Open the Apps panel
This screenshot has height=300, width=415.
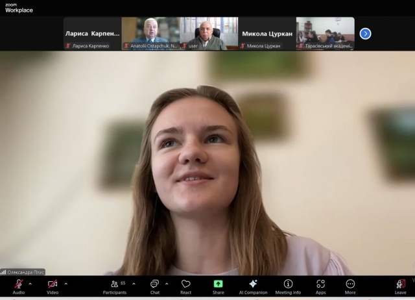[320, 287]
